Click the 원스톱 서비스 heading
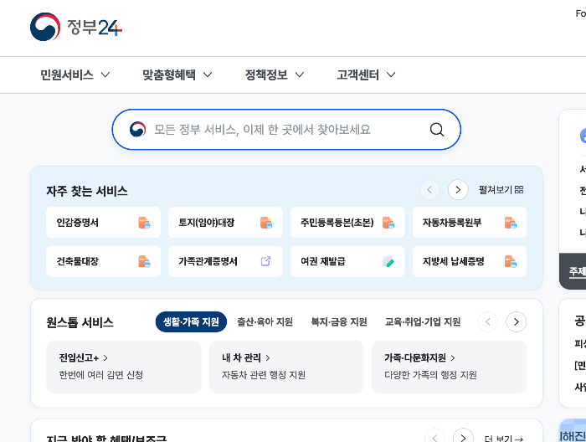The image size is (586, 442). [x=80, y=322]
